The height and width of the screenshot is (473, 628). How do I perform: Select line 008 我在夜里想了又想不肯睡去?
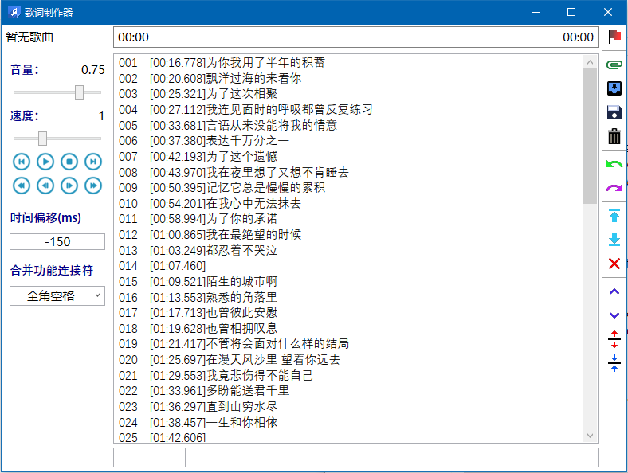click(x=348, y=173)
